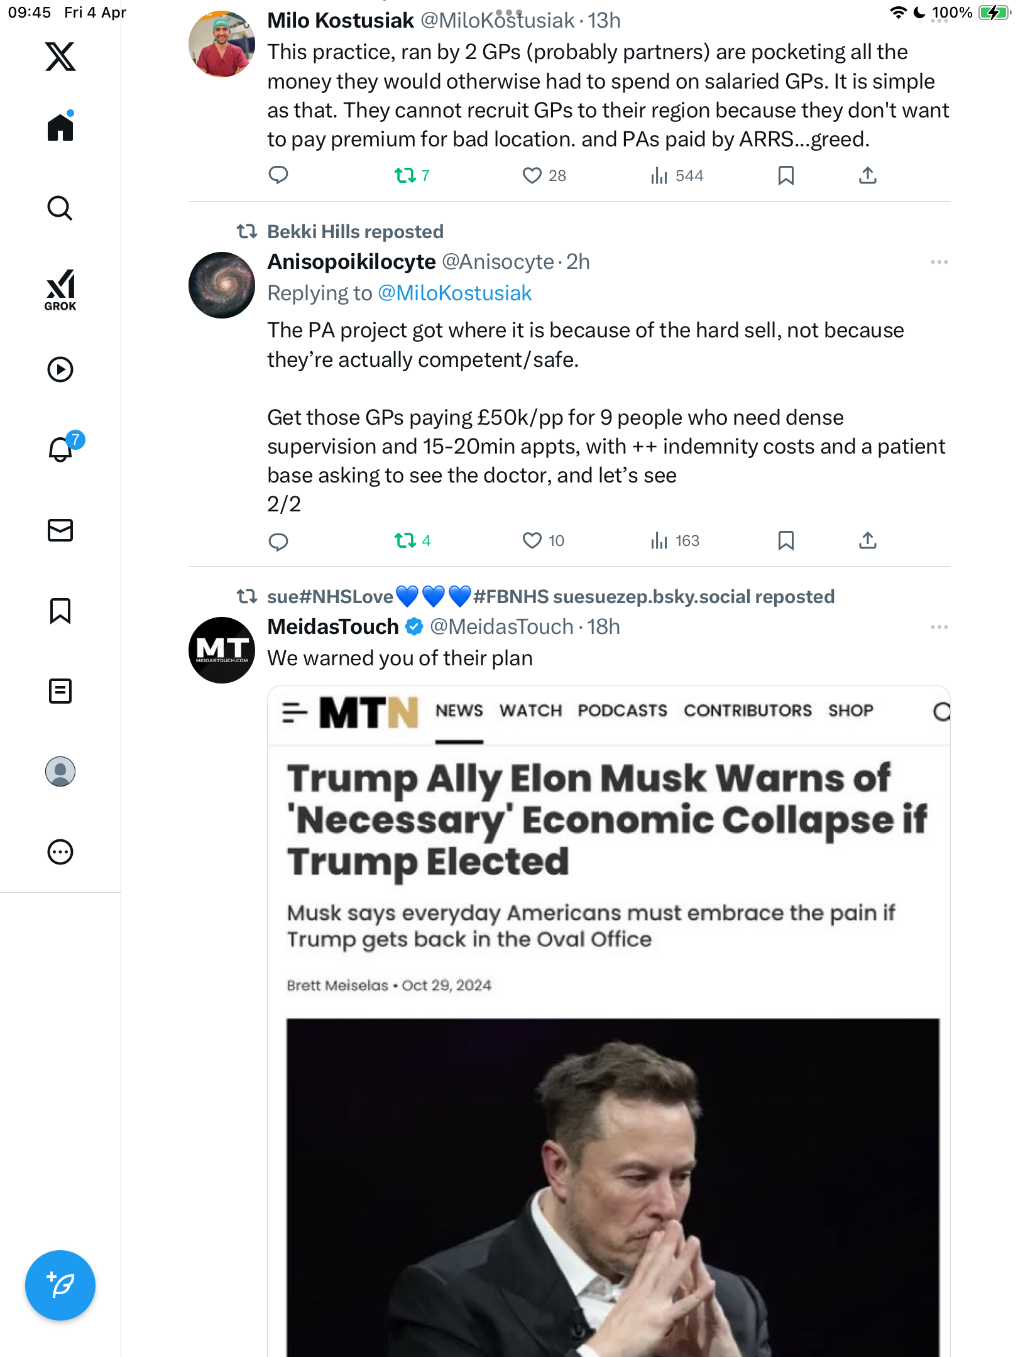Open Messages envelope icon
The height and width of the screenshot is (1357, 1018).
point(60,530)
